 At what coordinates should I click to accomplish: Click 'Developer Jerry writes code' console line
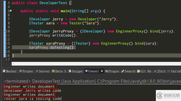pos(32,90)
